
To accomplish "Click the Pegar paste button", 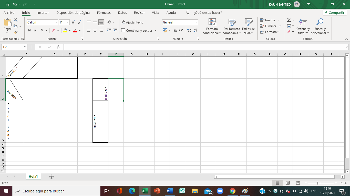I will 7,26.
